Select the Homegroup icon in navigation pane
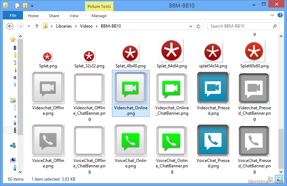The width and height of the screenshot is (287, 186). coord(13,146)
